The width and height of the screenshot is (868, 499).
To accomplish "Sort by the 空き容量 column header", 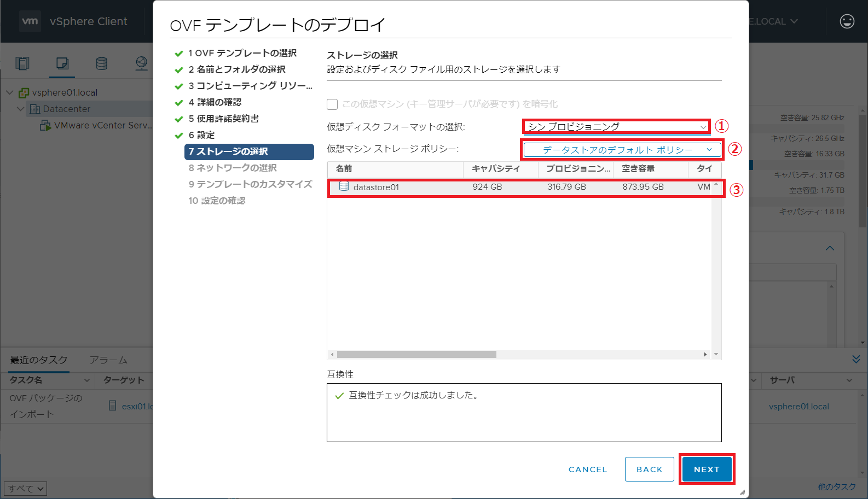I will pyautogui.click(x=651, y=169).
